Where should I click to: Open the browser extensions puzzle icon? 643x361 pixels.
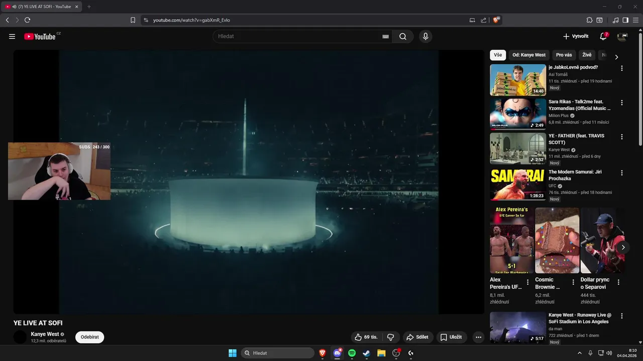coord(589,20)
